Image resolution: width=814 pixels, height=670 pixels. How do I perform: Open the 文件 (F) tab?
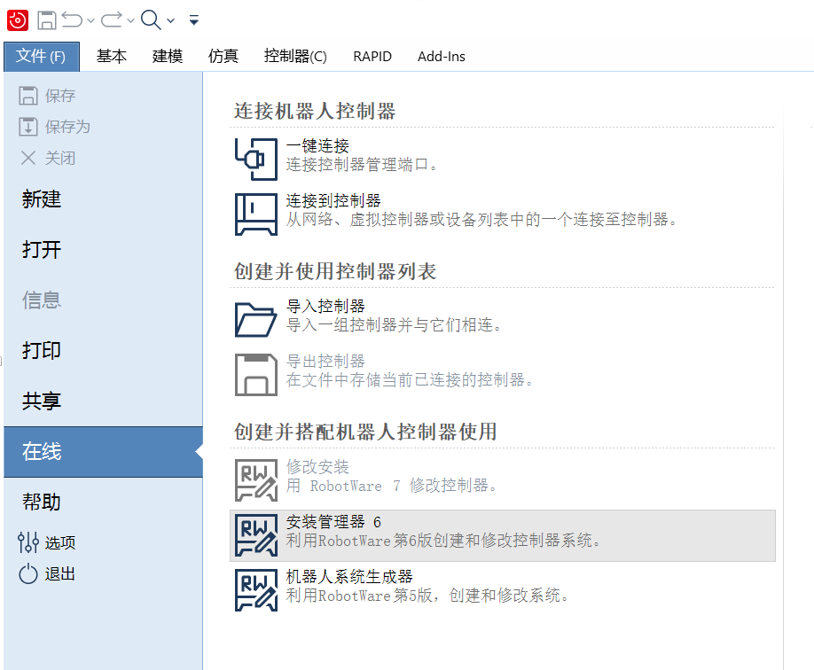[x=42, y=56]
